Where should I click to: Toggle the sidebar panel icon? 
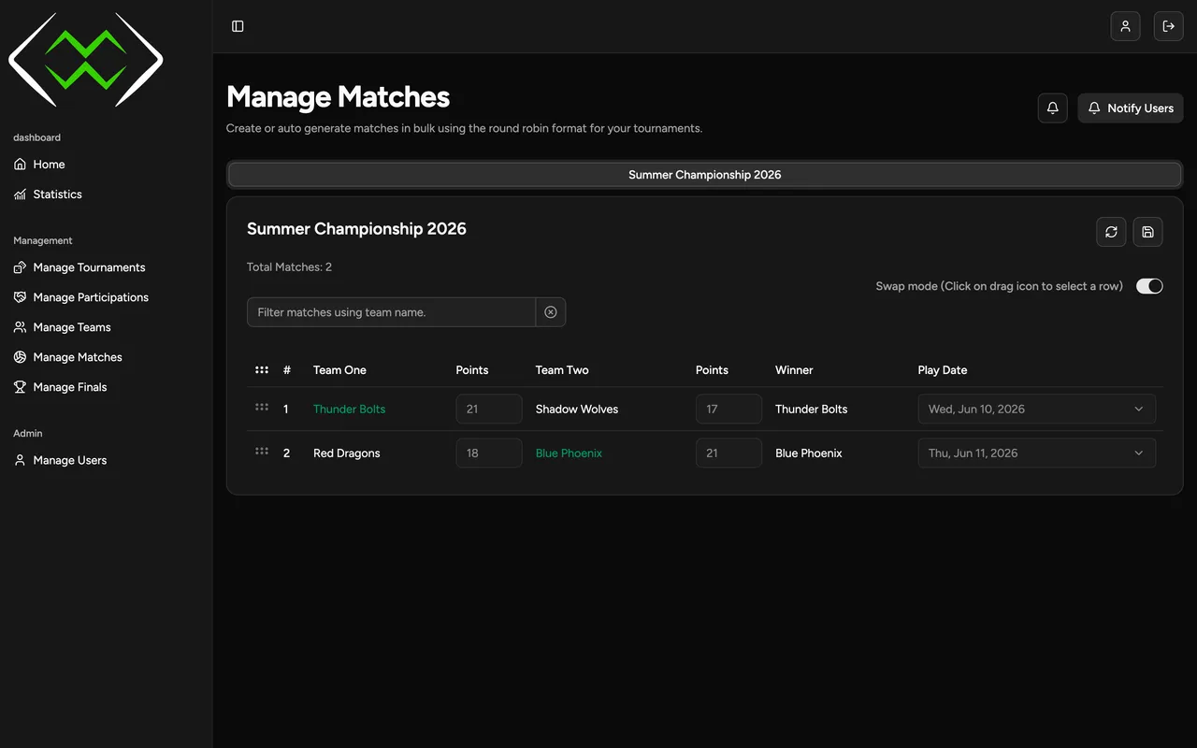pyautogui.click(x=238, y=26)
